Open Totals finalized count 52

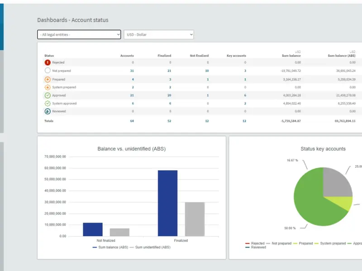click(169, 121)
